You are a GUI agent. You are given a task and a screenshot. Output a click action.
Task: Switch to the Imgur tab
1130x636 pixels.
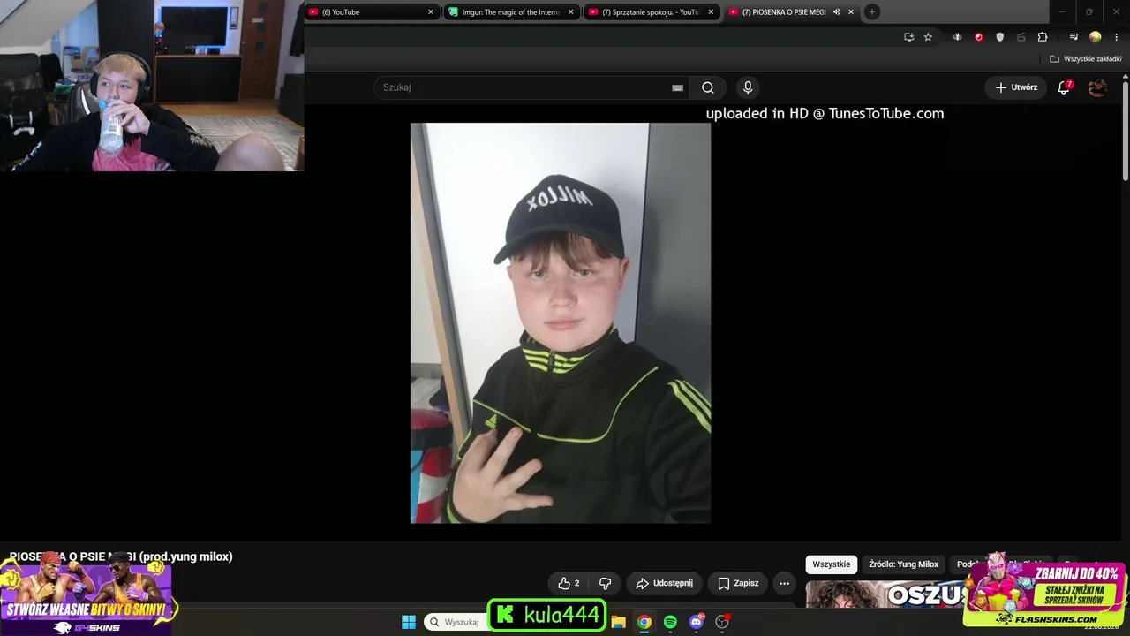coord(511,12)
